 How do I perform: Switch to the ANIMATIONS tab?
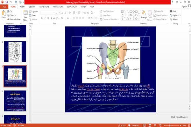58,7
